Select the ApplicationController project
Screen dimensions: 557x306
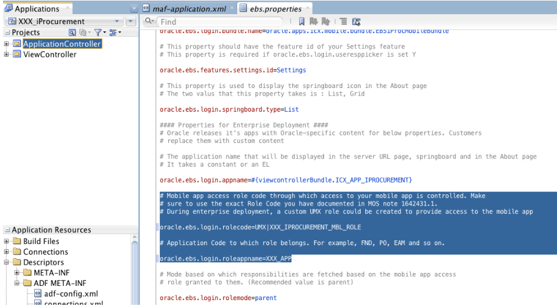62,44
